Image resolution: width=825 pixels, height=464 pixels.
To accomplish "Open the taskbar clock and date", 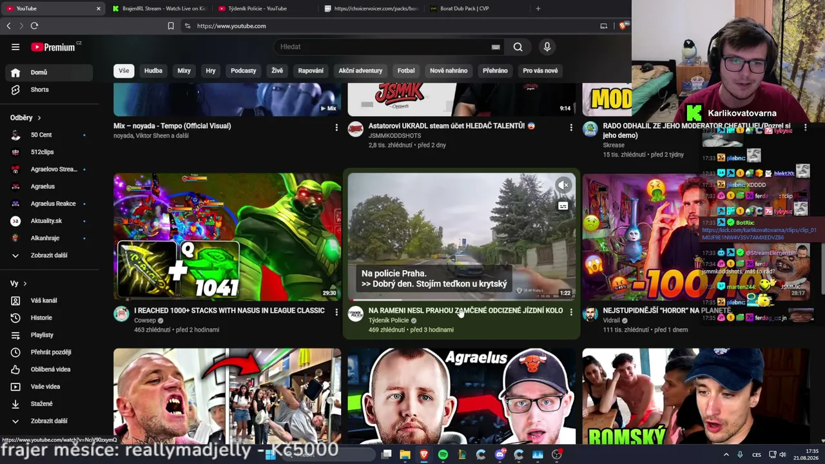I will point(806,455).
